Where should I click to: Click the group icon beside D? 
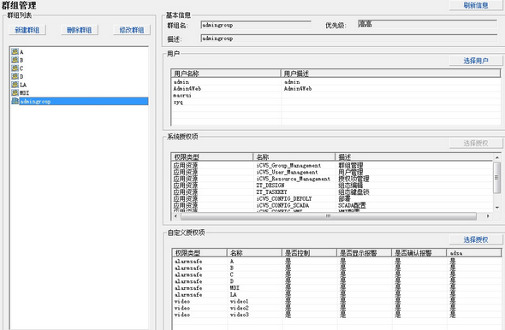(x=15, y=76)
